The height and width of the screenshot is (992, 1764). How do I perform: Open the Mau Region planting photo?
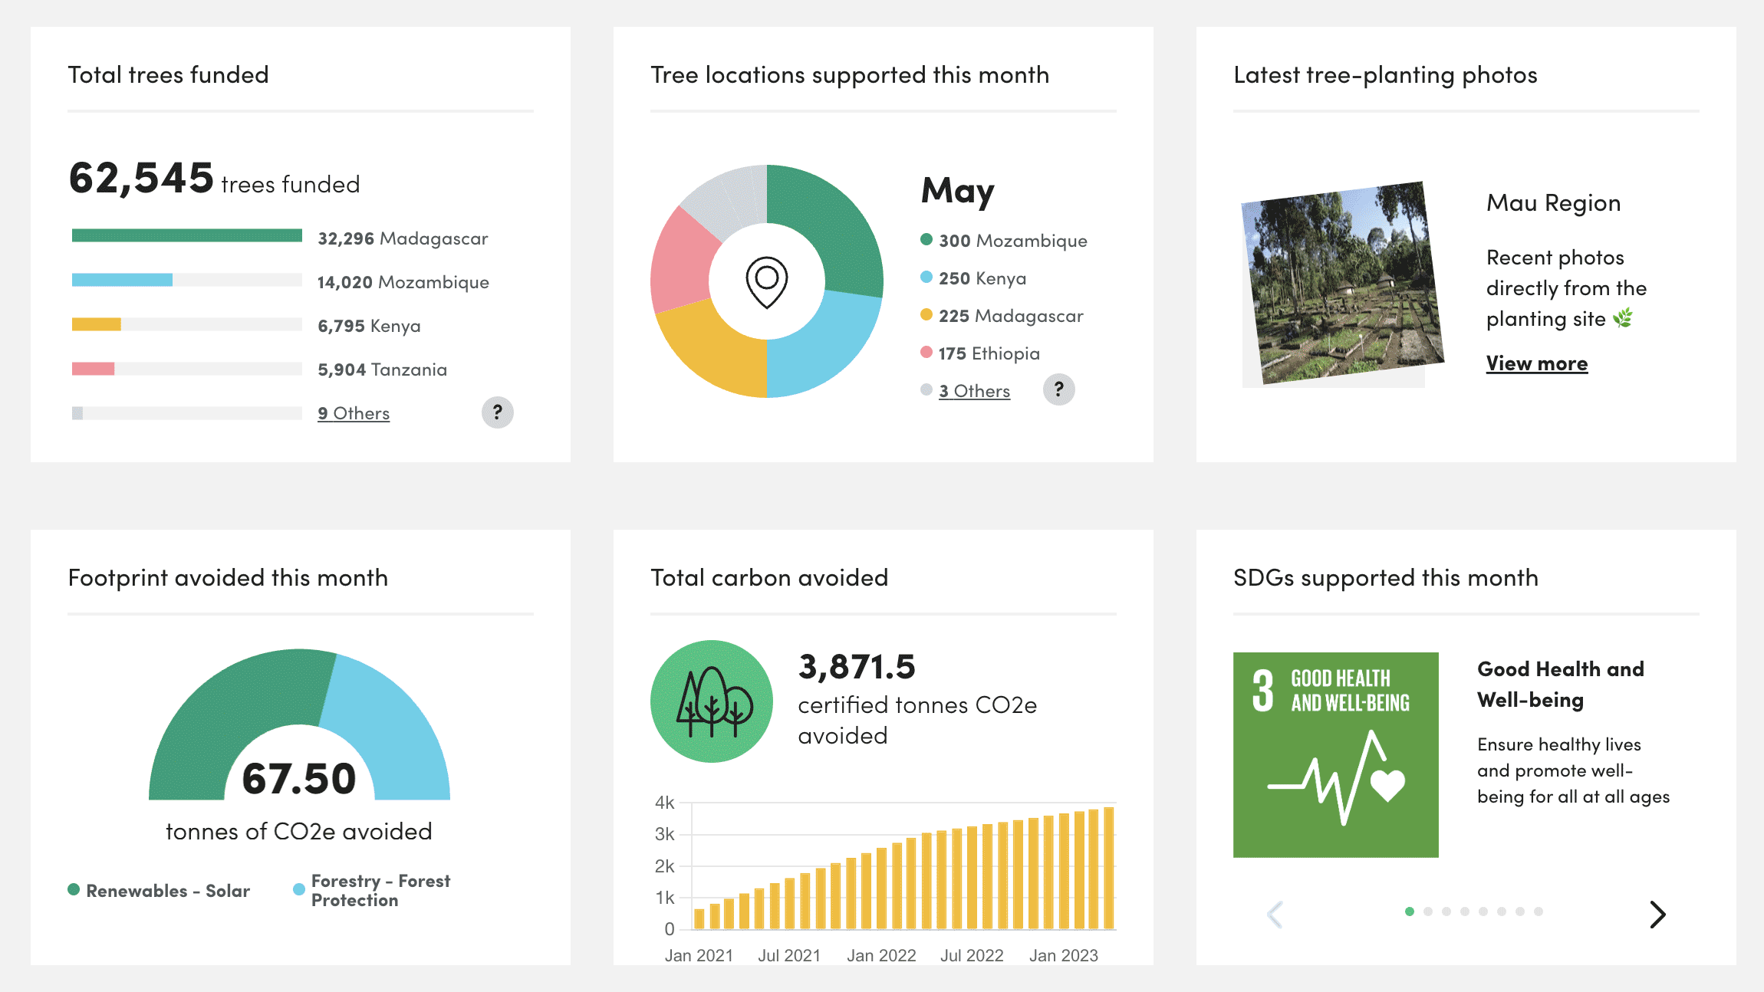(1342, 284)
